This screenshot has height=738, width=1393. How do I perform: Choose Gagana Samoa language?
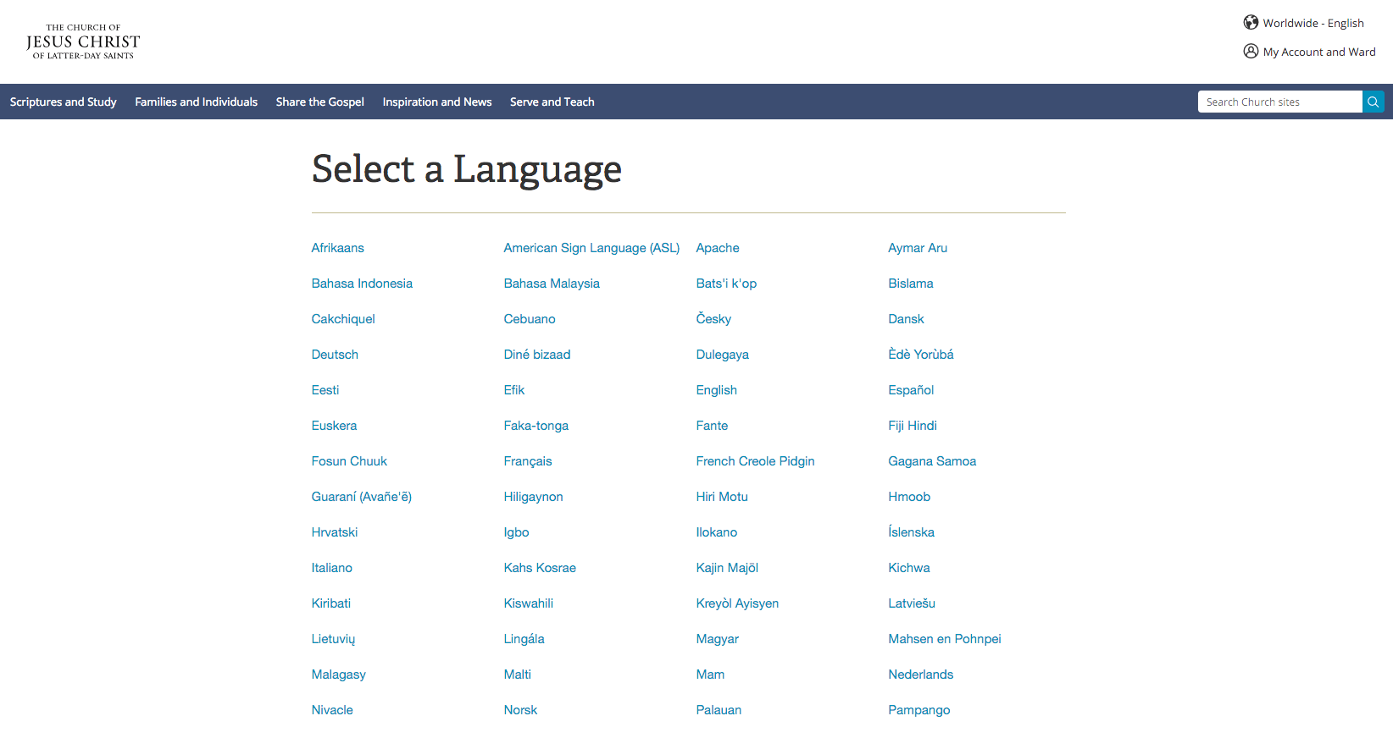(932, 461)
